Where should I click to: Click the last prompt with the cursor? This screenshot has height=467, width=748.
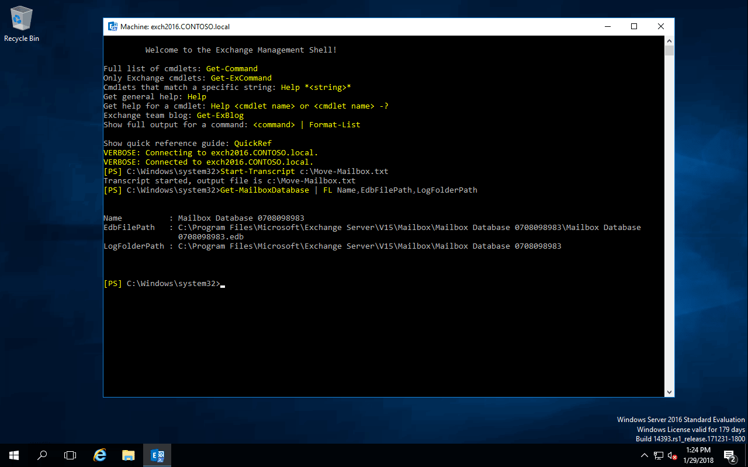164,284
